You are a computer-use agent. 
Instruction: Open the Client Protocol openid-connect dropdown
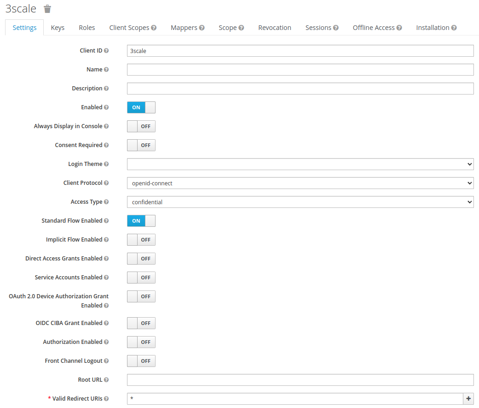300,183
